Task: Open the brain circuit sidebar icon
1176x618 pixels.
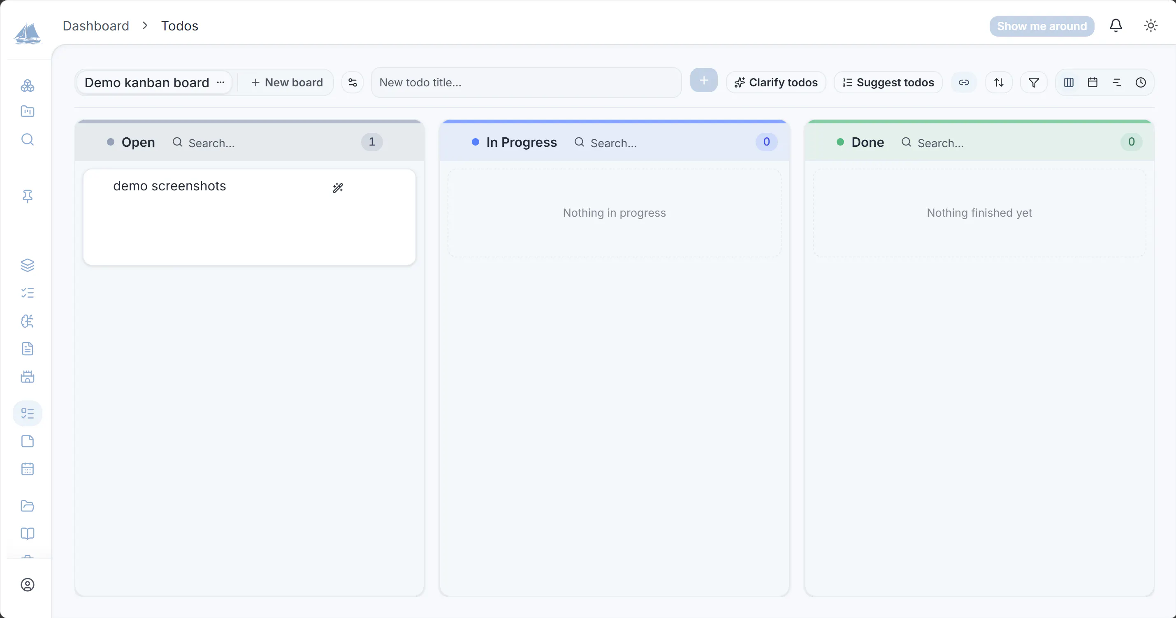Action: click(28, 321)
